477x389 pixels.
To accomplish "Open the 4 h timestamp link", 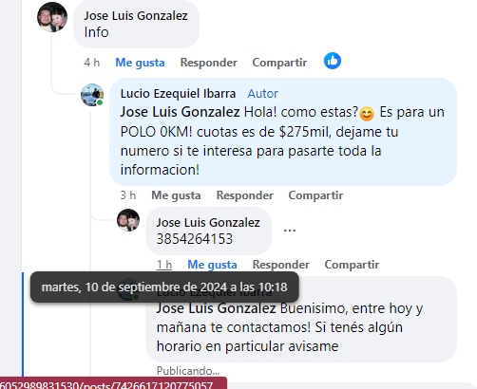I will tap(92, 63).
